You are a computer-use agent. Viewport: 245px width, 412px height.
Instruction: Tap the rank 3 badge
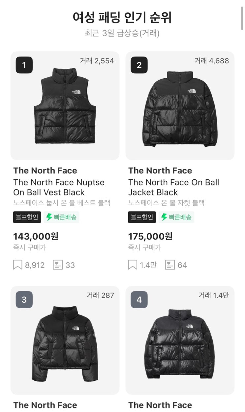tap(24, 300)
